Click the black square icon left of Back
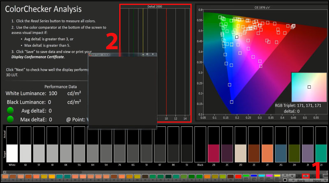The width and height of the screenshot is (329, 183). click(285, 180)
